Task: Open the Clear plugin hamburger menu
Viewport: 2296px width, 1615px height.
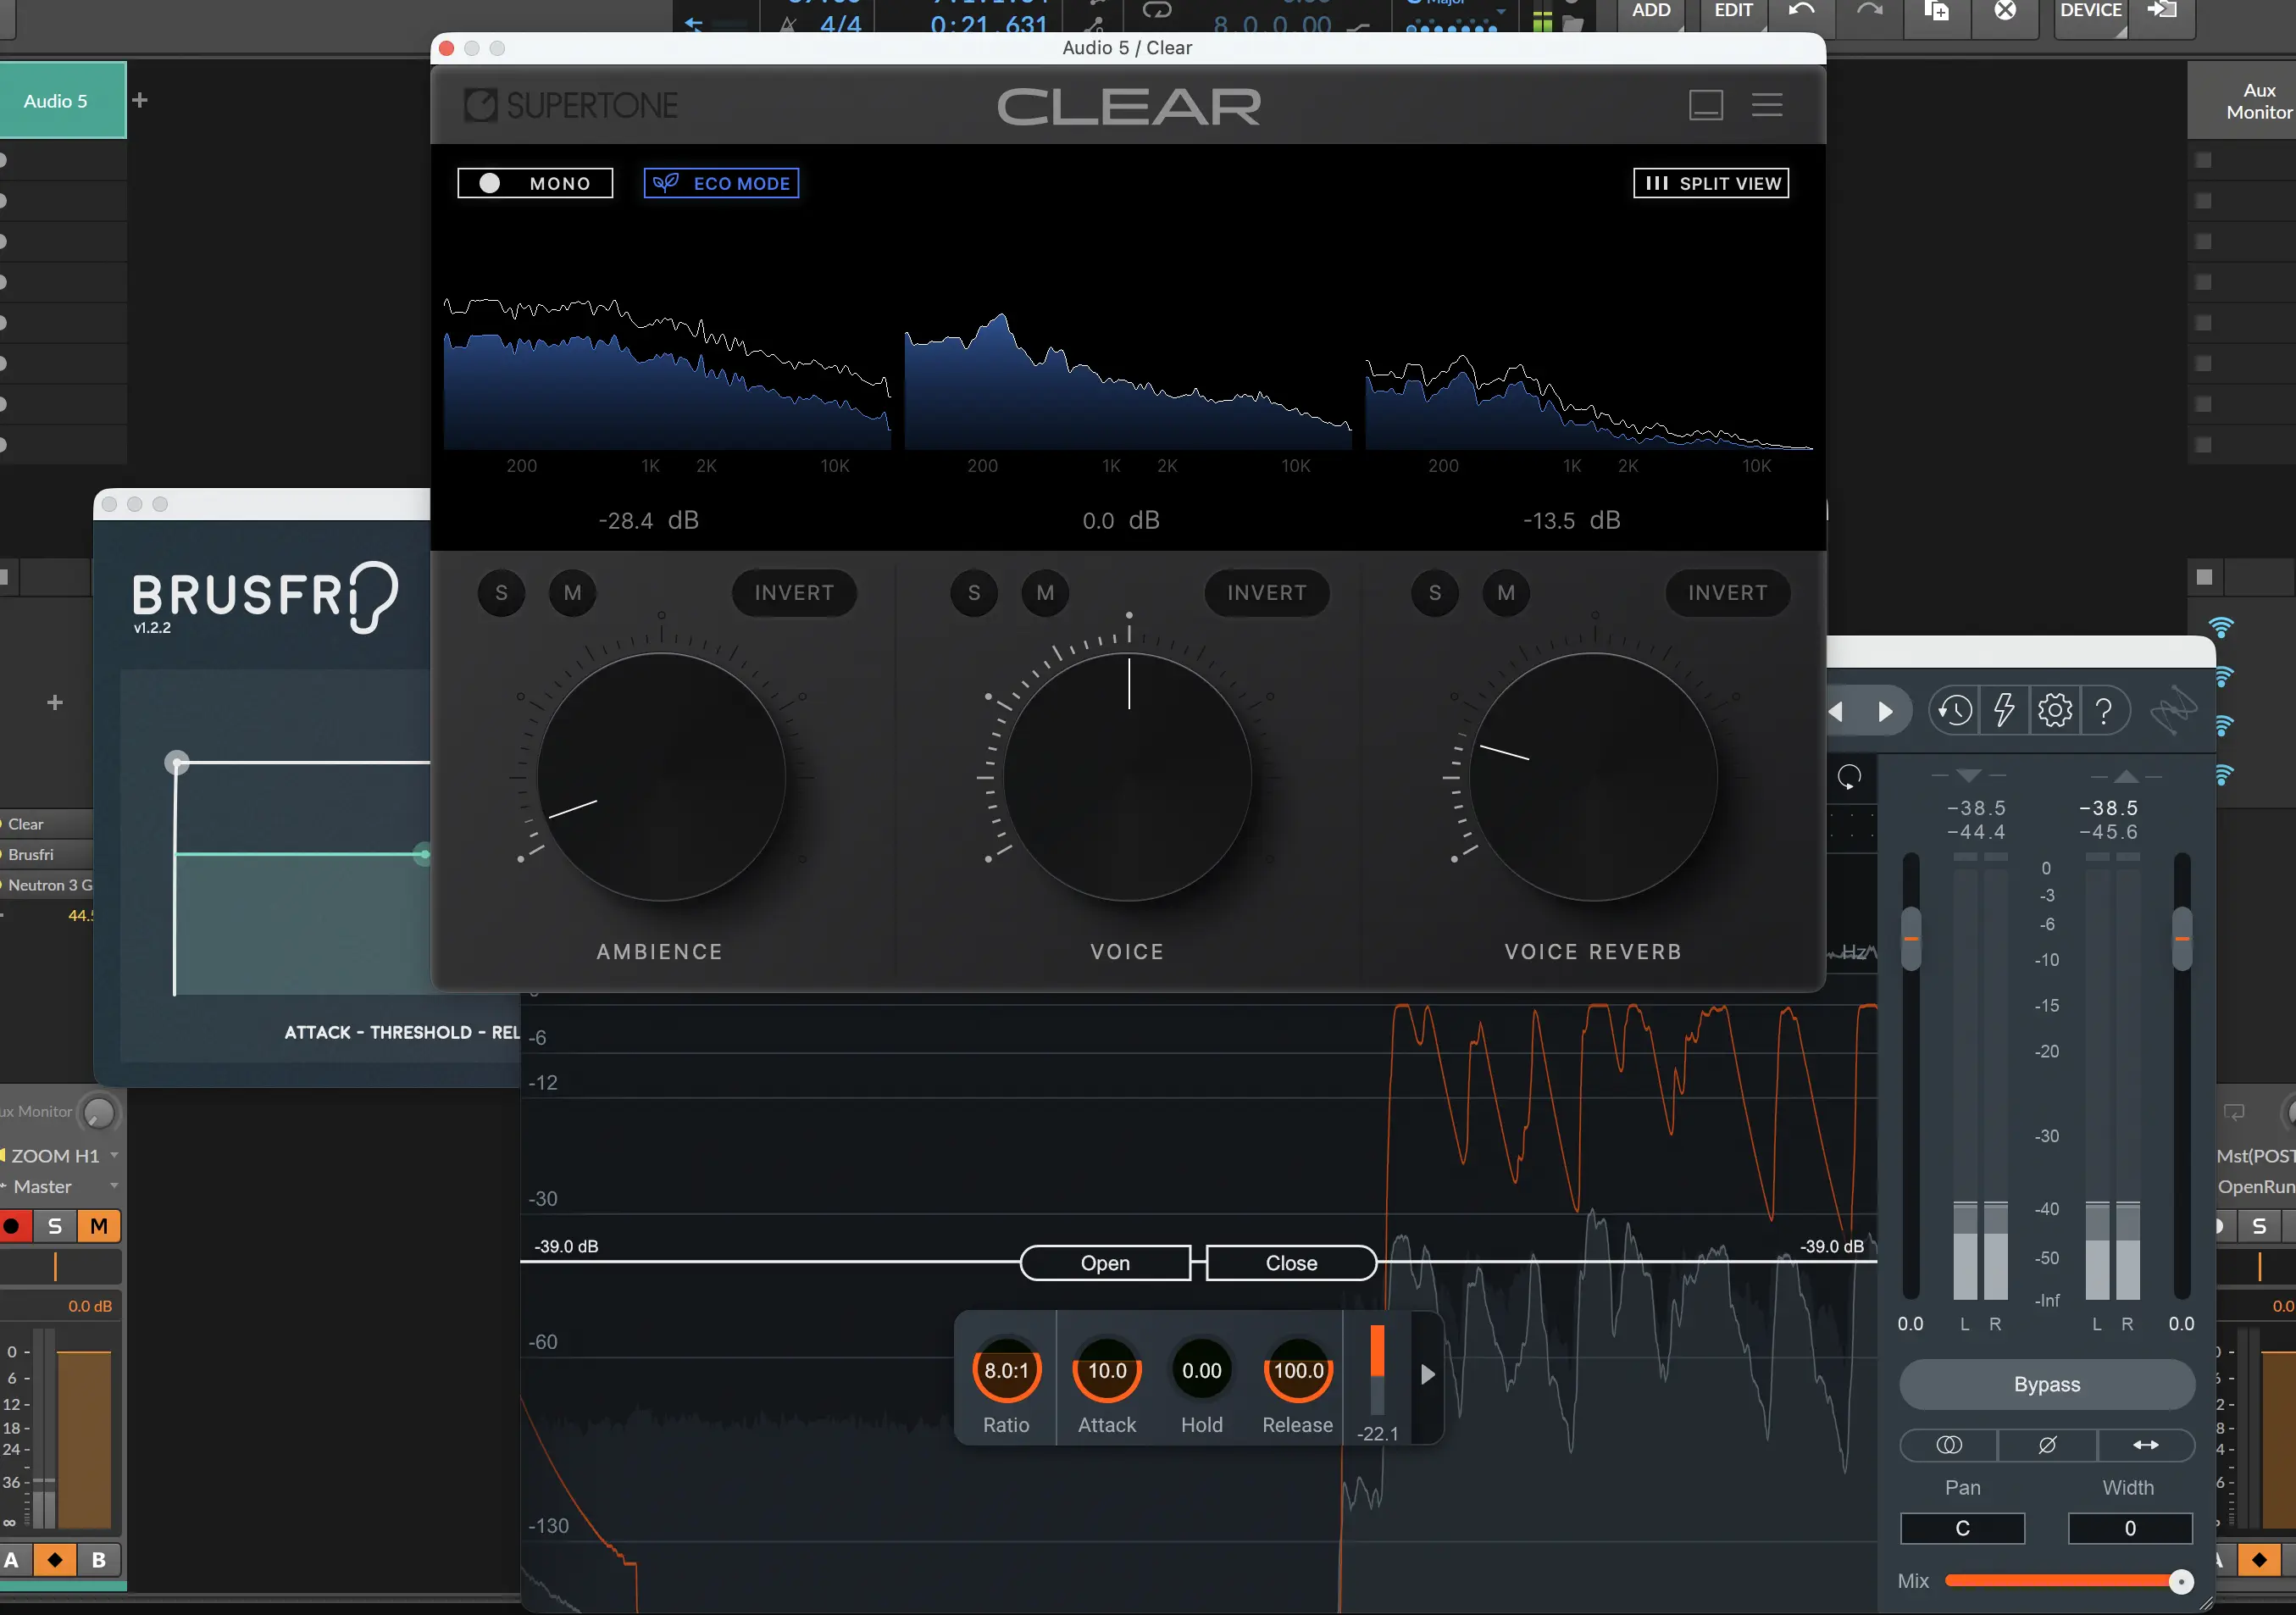Action: (1766, 105)
